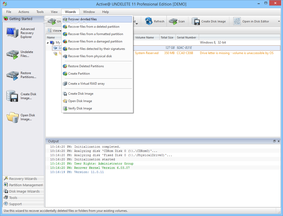The height and width of the screenshot is (216, 283).
Task: Select the Getting Started panel header
Action: click(23, 19)
